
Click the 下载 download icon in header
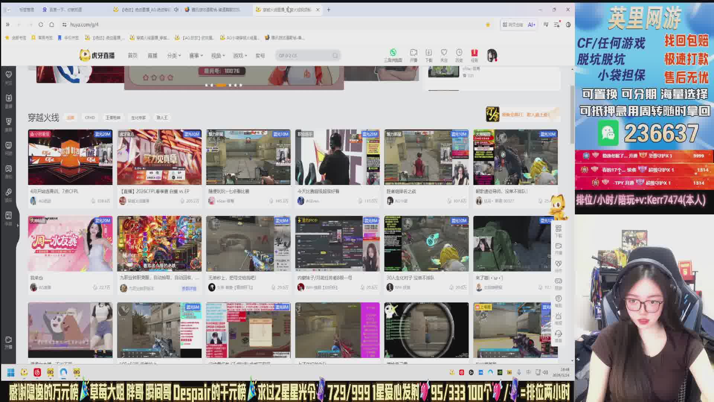coord(429,53)
